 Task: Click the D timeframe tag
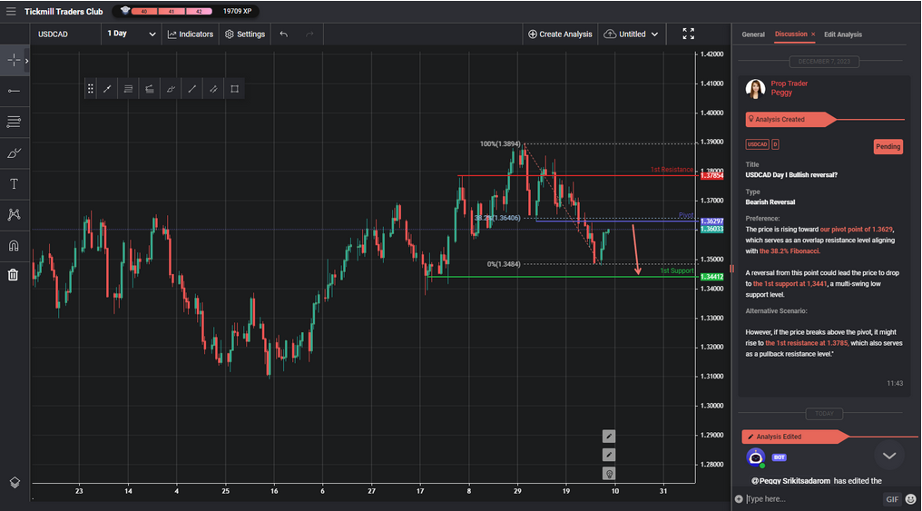(775, 144)
